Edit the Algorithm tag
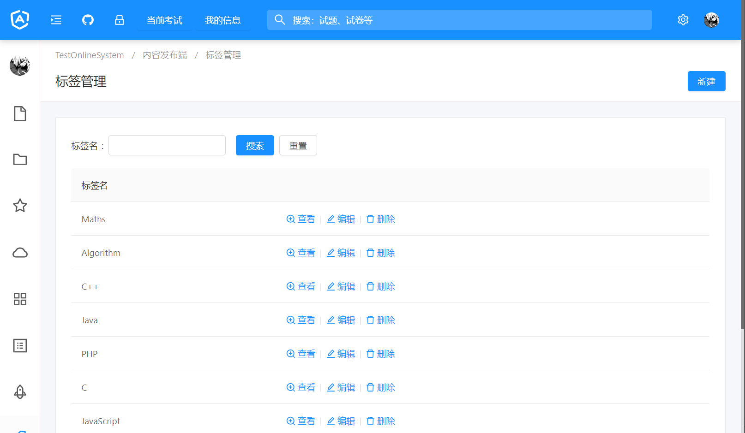Screen dimensions: 745x433 [341, 253]
